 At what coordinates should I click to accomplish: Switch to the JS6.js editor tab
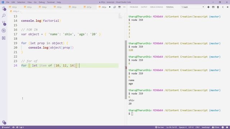pos(74,7)
